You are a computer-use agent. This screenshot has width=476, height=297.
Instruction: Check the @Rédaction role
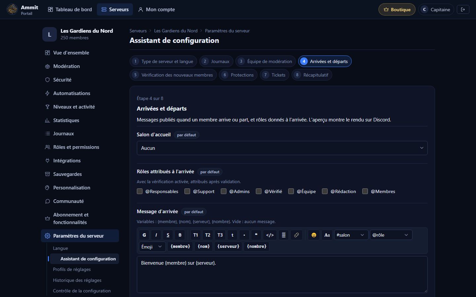(x=325, y=191)
